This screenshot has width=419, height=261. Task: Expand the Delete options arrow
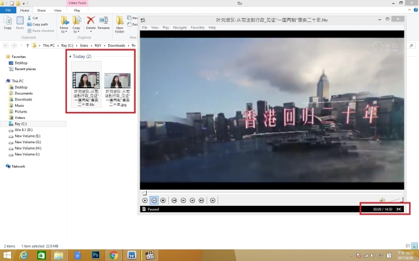(91, 31)
